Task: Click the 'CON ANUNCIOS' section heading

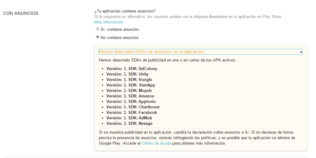Action: (x=21, y=13)
